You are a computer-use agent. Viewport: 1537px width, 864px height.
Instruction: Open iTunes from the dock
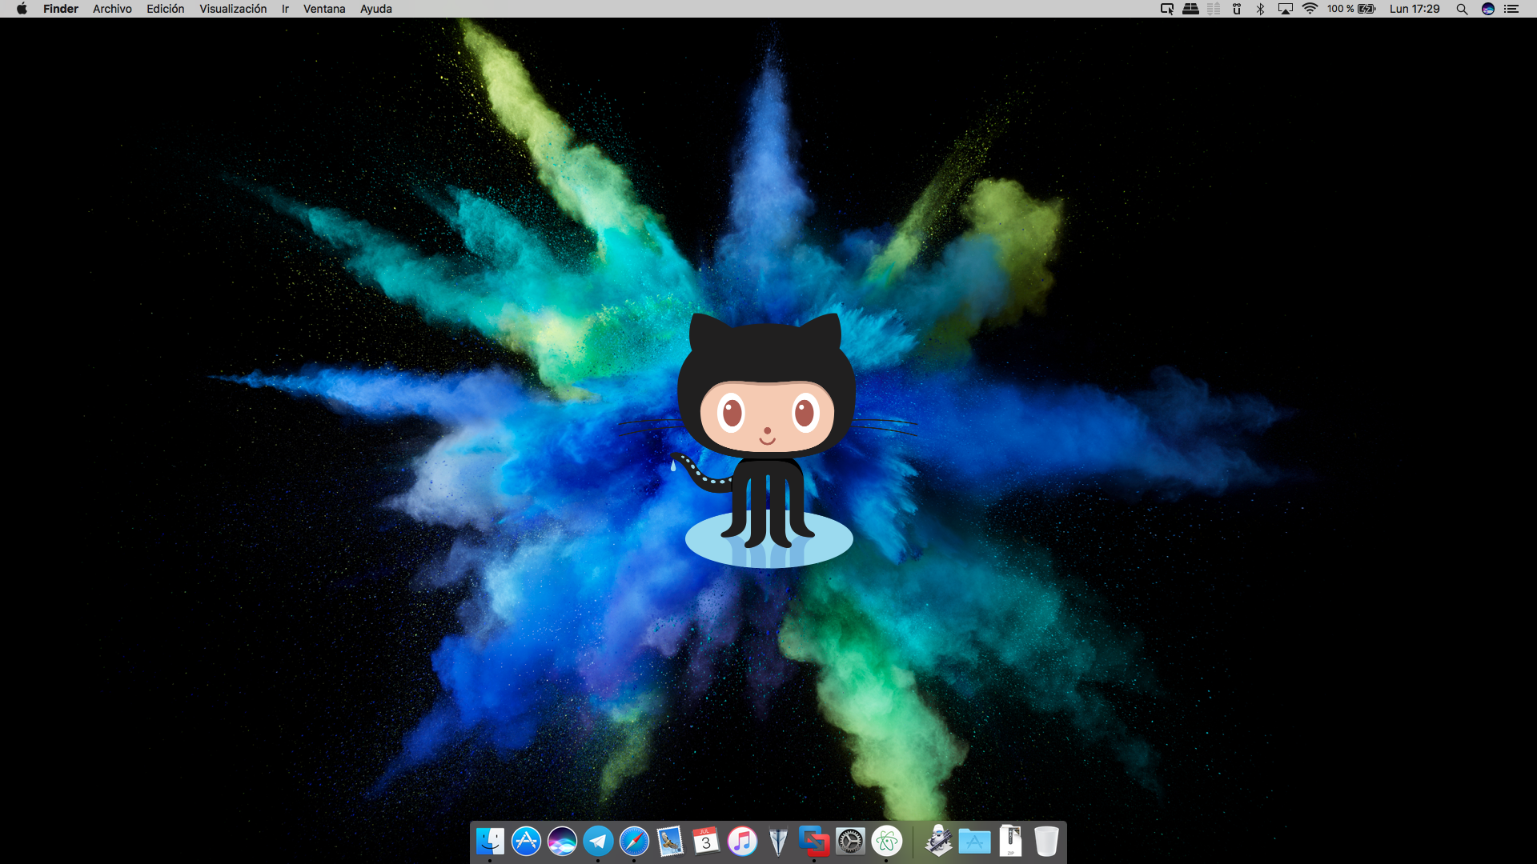tap(742, 841)
